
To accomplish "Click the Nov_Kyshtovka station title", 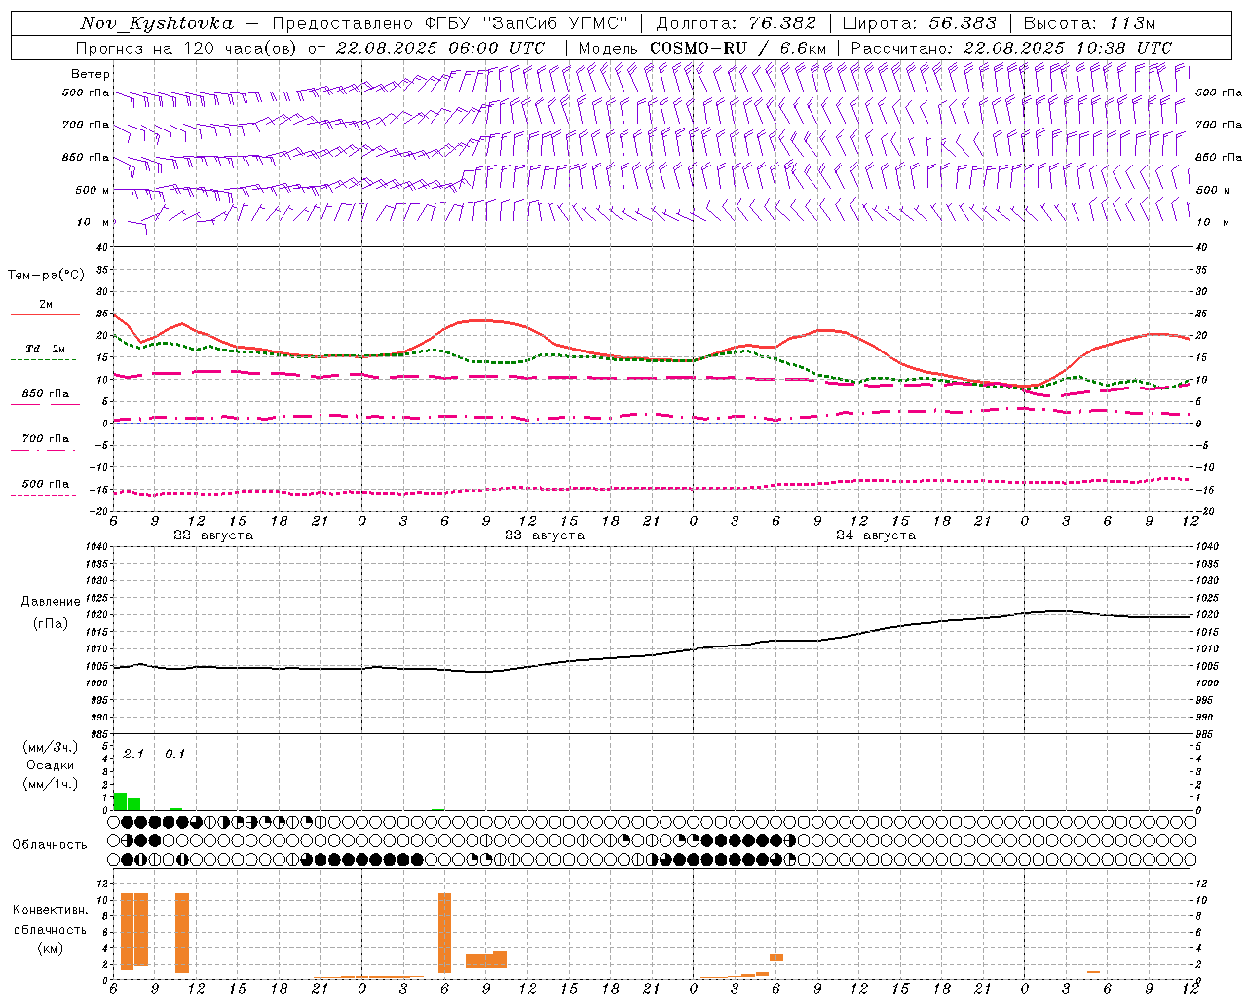I will click(156, 23).
